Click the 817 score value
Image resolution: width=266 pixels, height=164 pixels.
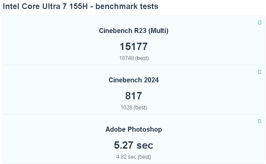pyautogui.click(x=134, y=96)
